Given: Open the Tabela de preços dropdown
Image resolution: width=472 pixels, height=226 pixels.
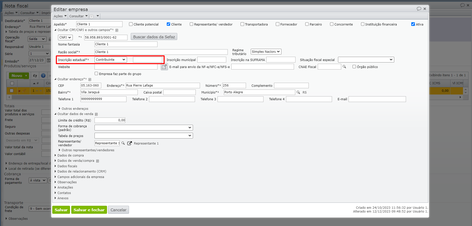Looking at the screenshot, I should pos(143,136).
